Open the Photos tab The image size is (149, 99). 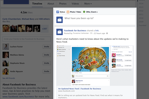[x=63, y=4]
